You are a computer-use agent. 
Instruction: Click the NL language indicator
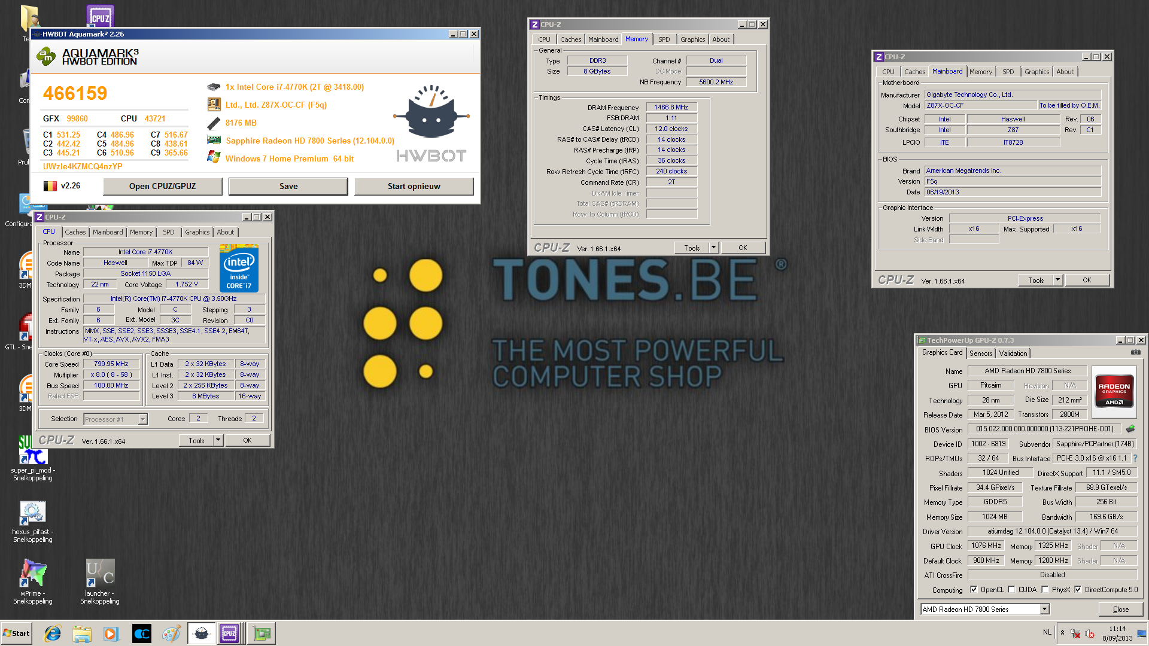click(1047, 632)
